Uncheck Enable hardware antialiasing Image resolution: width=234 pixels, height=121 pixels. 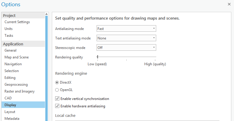57,106
